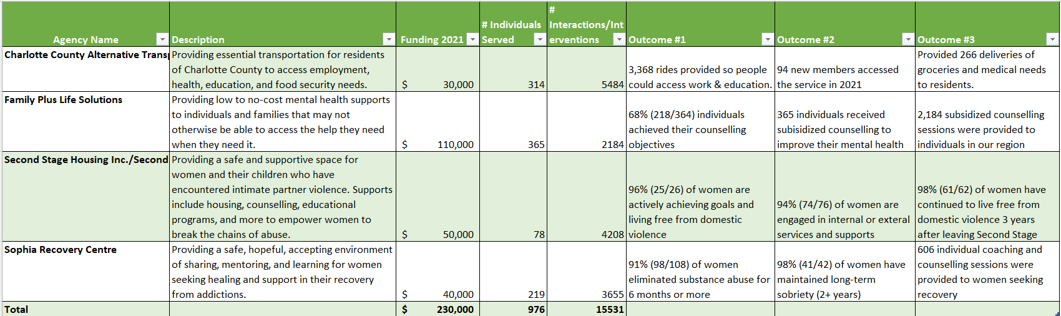Select the 314 individuals served cell

pos(513,69)
